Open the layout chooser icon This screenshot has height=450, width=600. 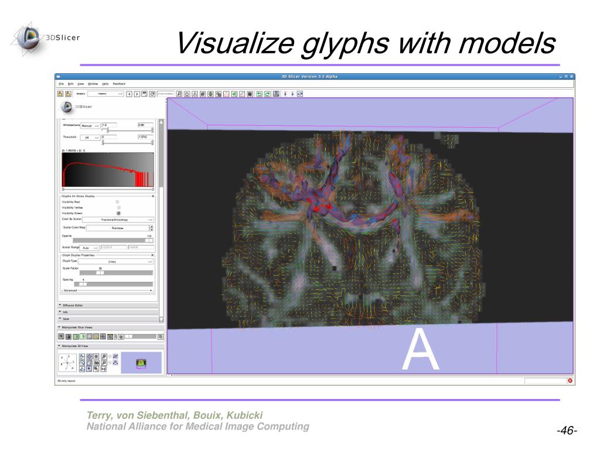(277, 94)
